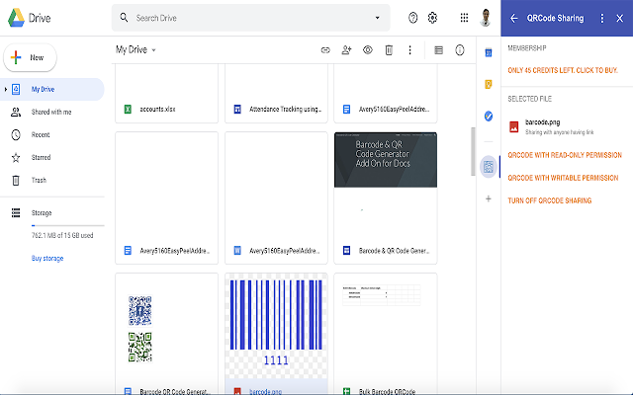This screenshot has width=633, height=395.
Task: Open the Google apps grid icon
Action: tap(464, 18)
